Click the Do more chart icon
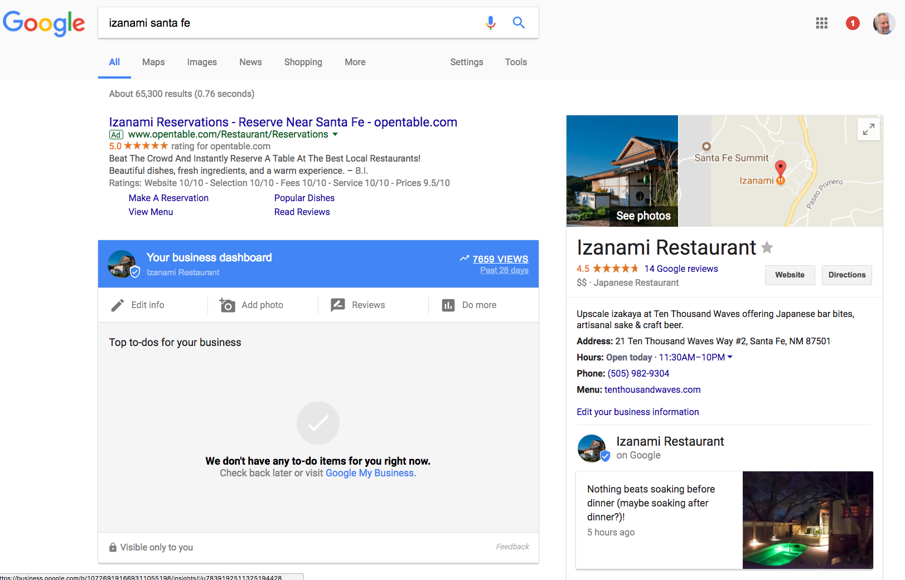 coord(448,305)
